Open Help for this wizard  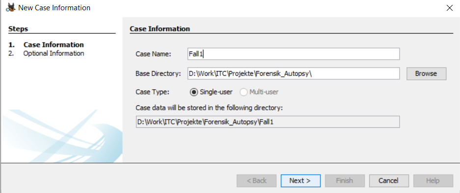(433, 181)
